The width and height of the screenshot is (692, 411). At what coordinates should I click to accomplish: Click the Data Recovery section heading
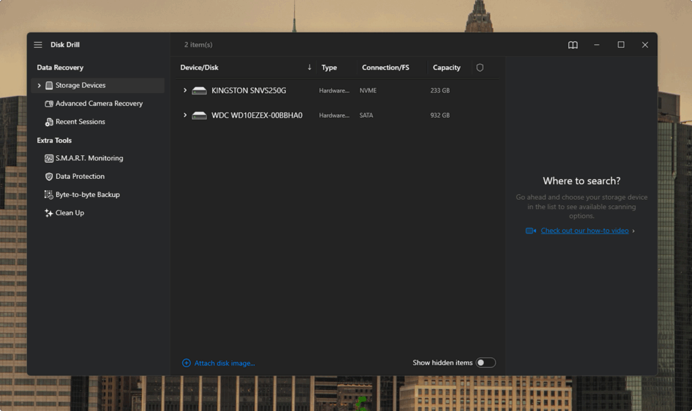pos(60,67)
